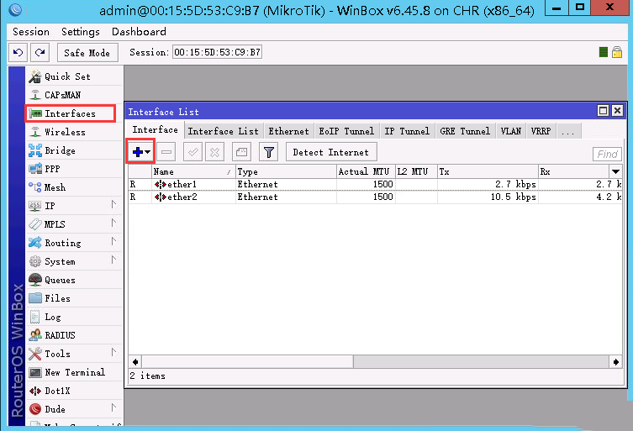
Task: Click the padlock icon in toolbar
Action: pyautogui.click(x=617, y=52)
